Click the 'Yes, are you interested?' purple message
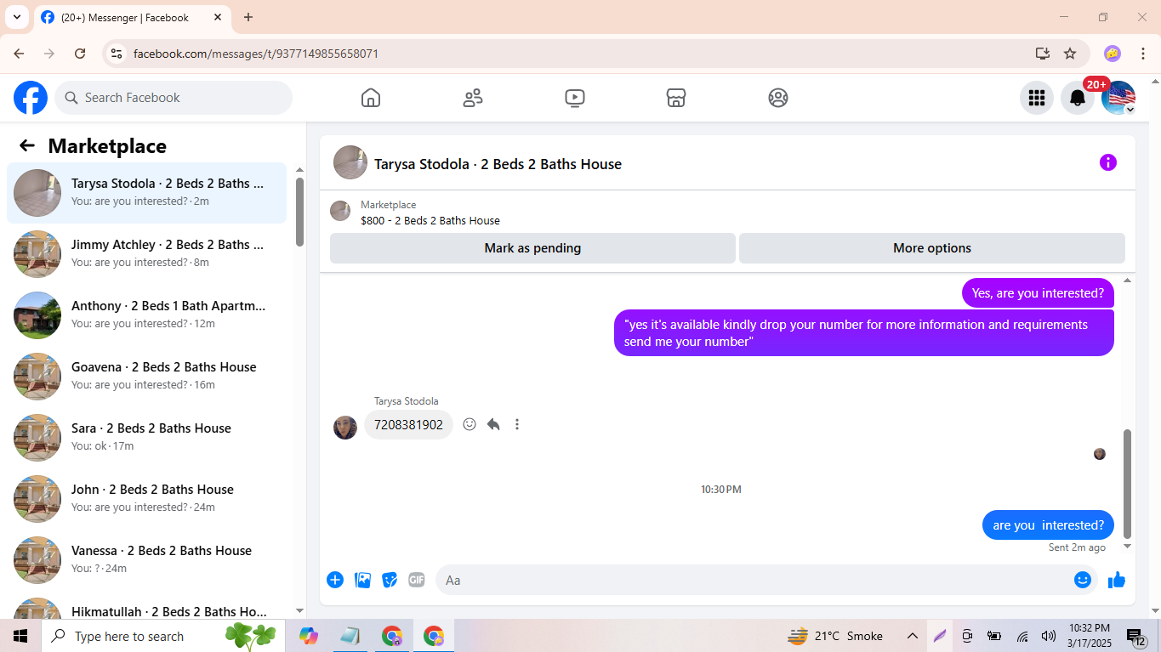 click(1038, 293)
